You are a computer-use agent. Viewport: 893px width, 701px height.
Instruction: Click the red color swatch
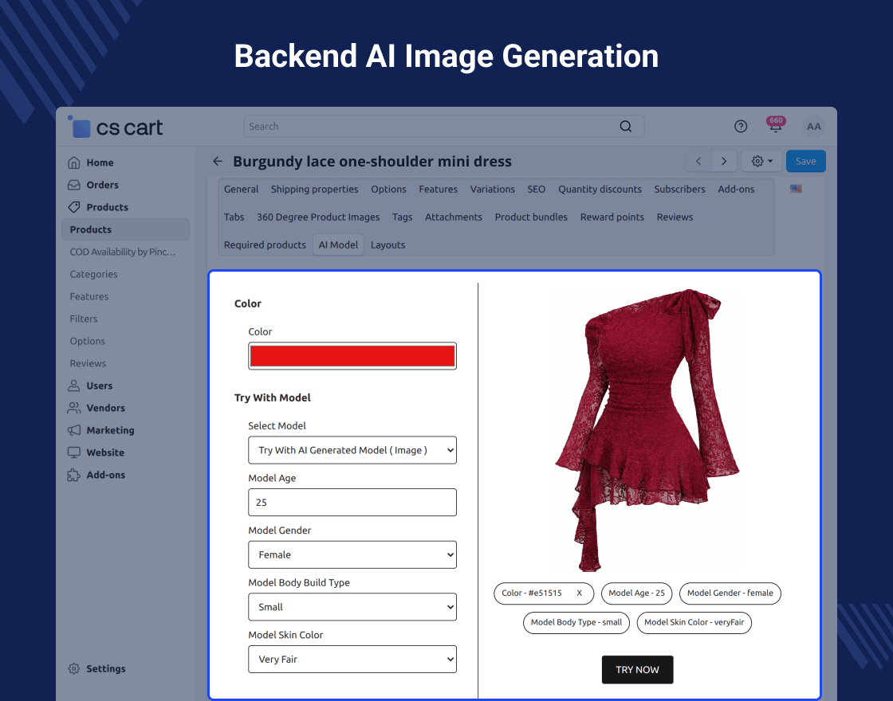[352, 356]
